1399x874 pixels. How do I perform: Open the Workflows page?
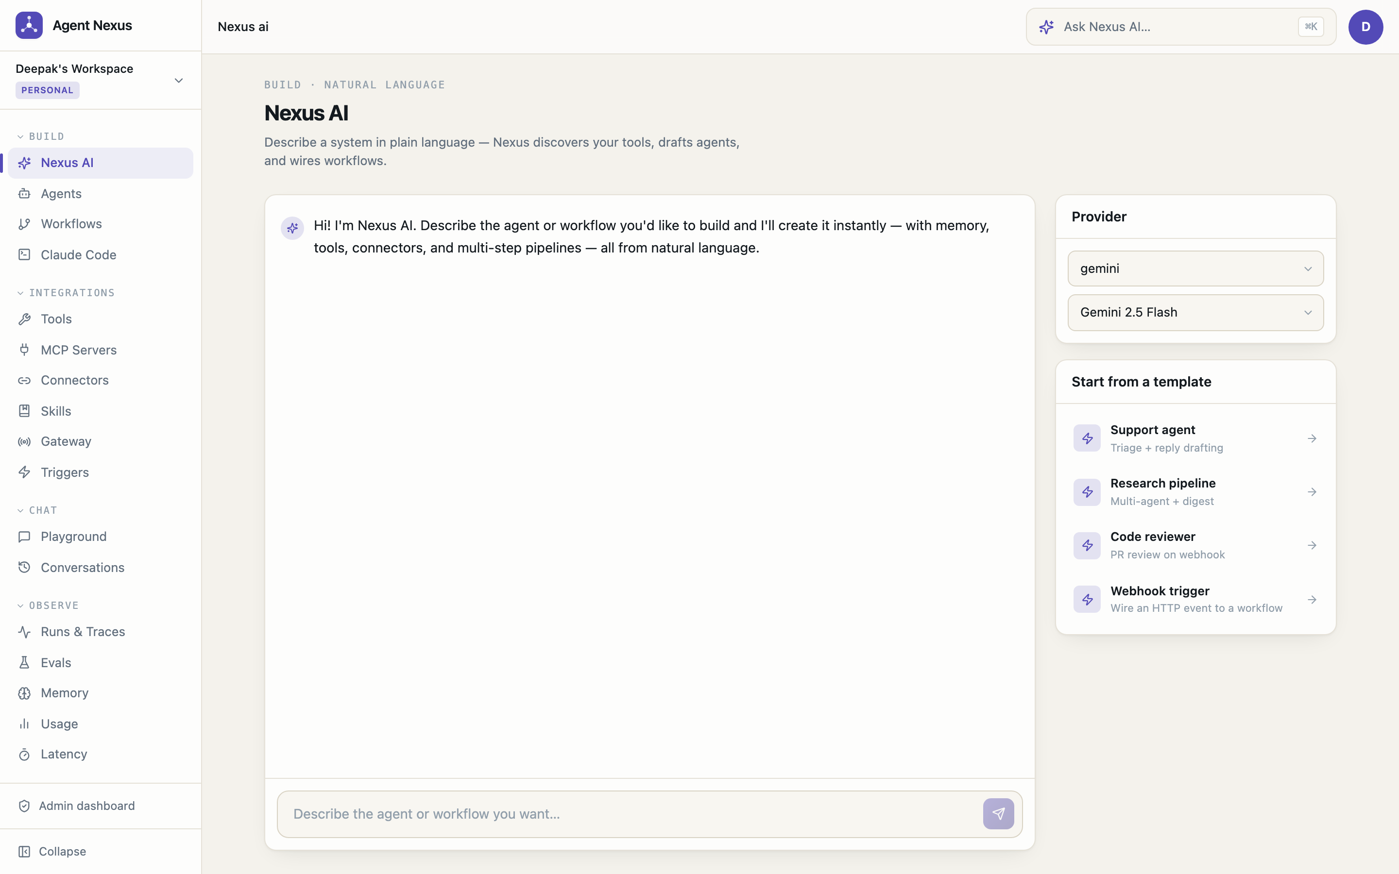point(101,224)
